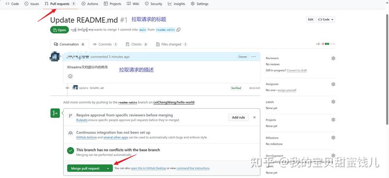Image resolution: width=389 pixels, height=178 pixels.
Task: Open the Wiki tab
Action: tap(133, 4)
